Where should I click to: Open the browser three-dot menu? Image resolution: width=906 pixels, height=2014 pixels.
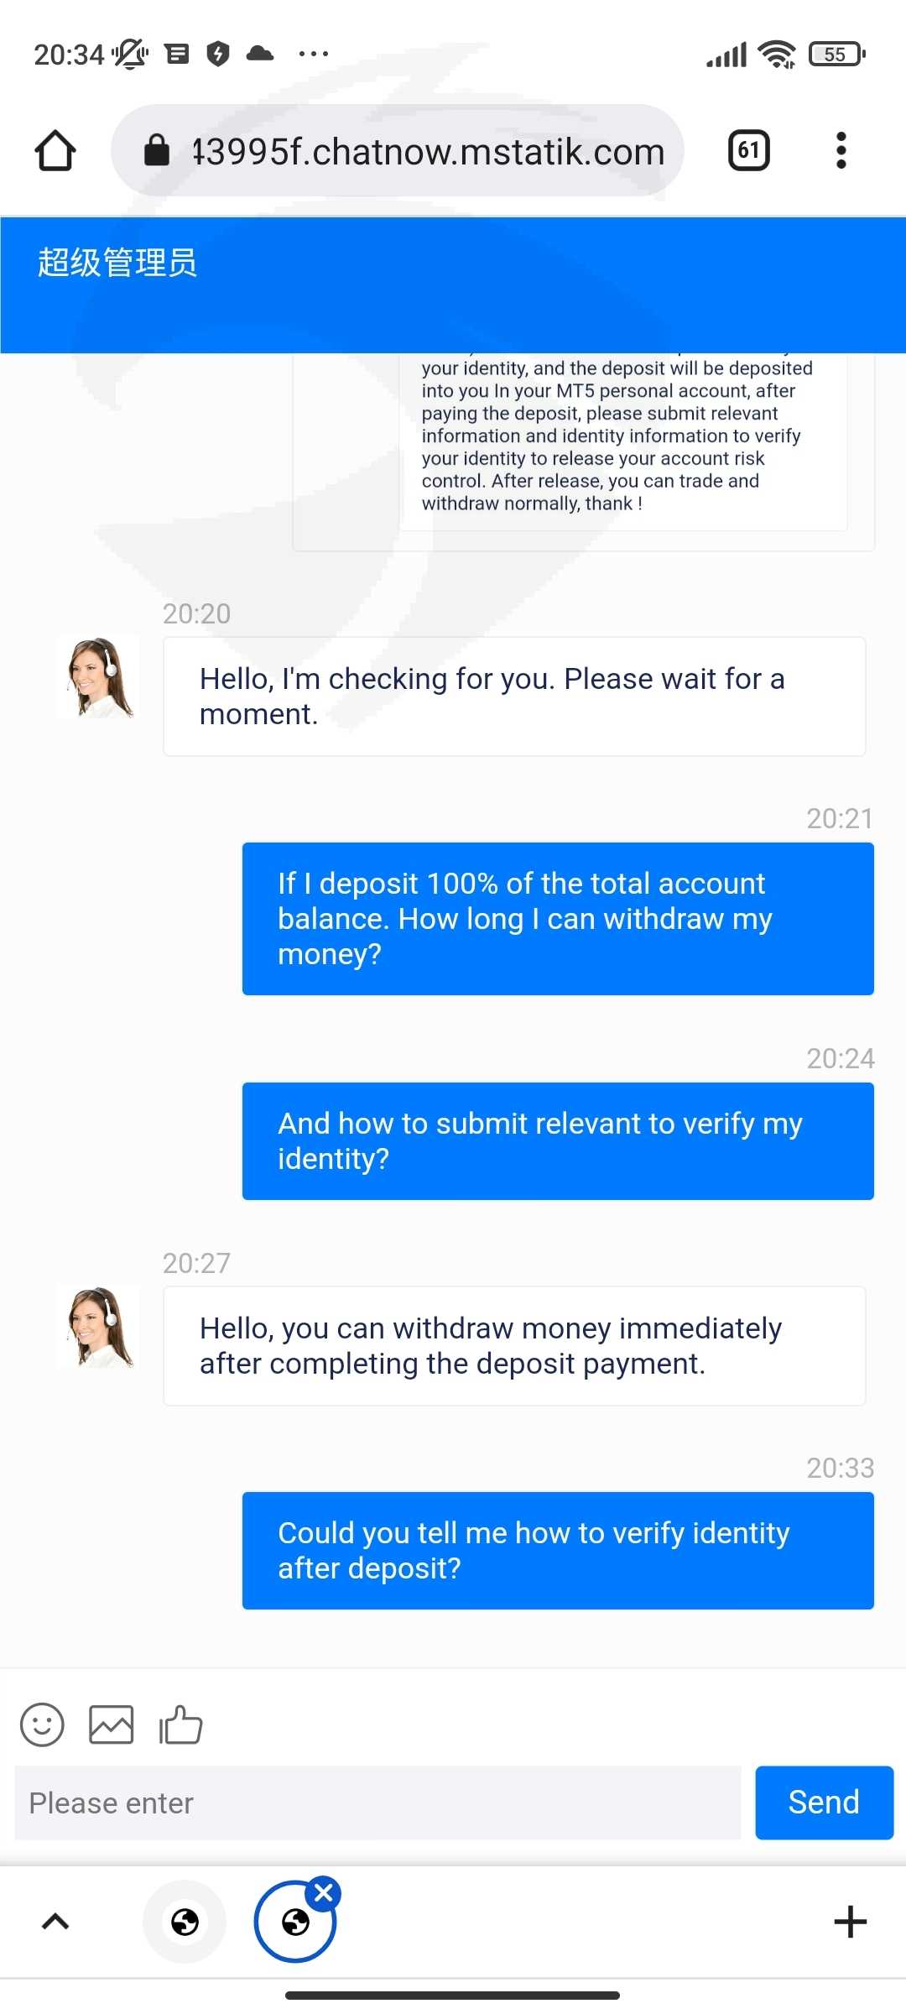pos(841,151)
